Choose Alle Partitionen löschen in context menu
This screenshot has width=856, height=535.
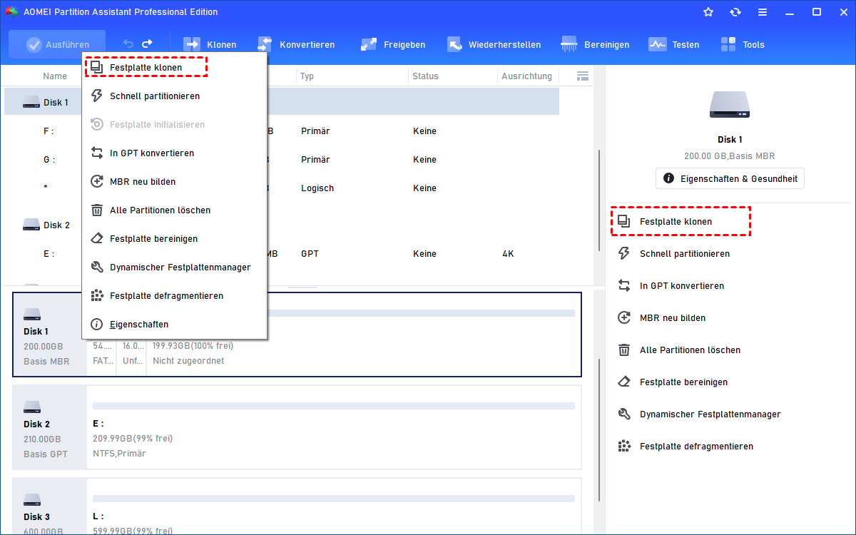click(175, 210)
